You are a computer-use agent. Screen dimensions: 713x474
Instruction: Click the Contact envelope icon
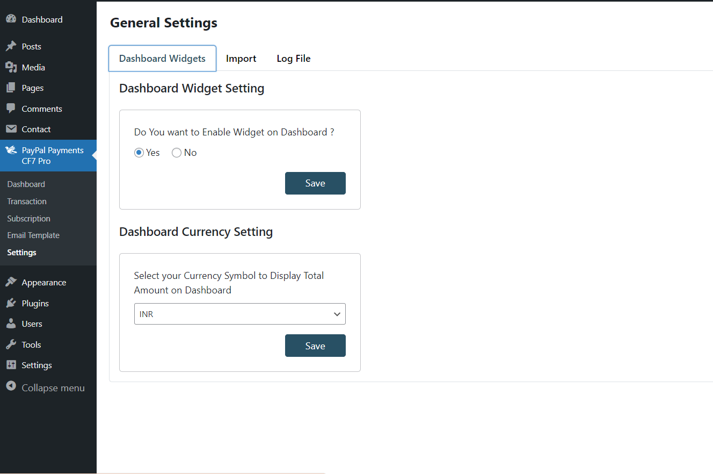pos(11,129)
